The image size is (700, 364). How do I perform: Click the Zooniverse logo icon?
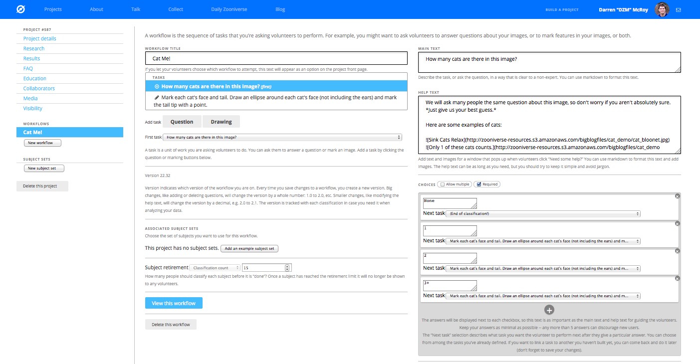[x=20, y=9]
